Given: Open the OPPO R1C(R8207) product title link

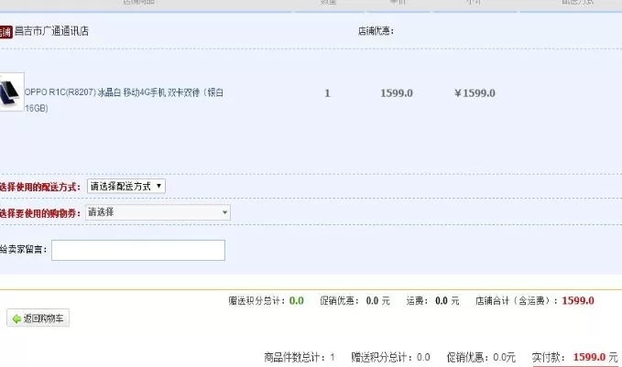Looking at the screenshot, I should pyautogui.click(x=124, y=100).
